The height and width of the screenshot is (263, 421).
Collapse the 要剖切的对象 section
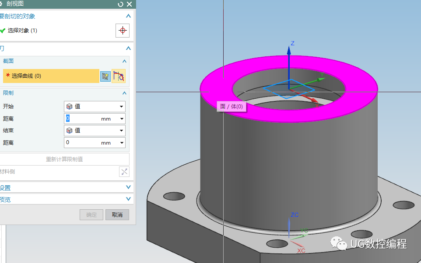(x=128, y=16)
